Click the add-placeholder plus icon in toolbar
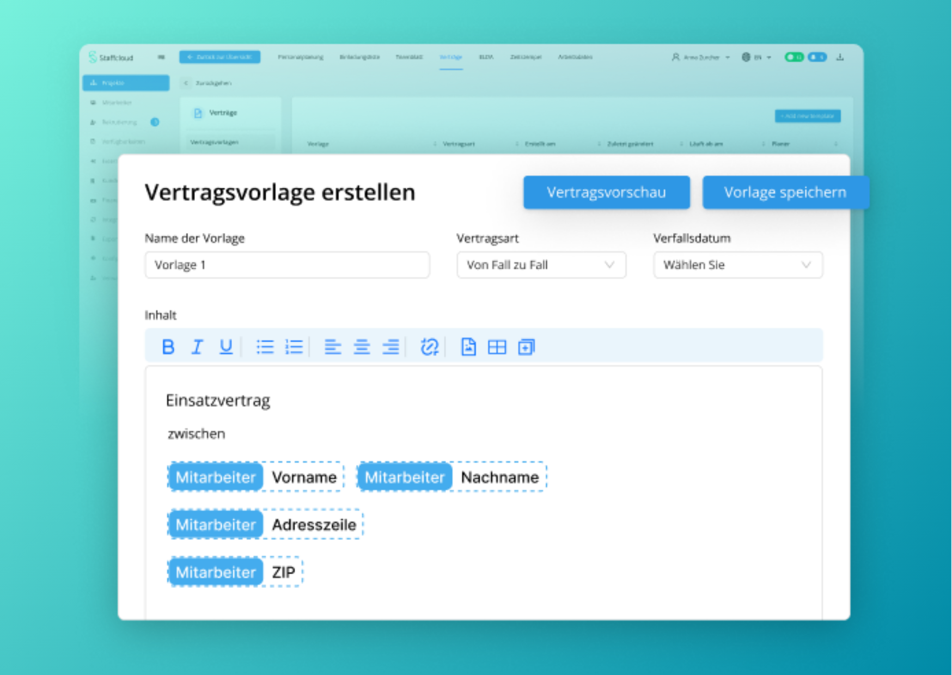The width and height of the screenshot is (952, 675). [x=526, y=347]
